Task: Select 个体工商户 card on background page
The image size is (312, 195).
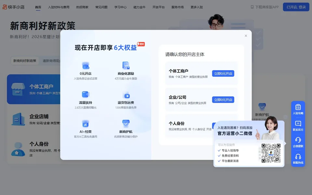Action: pyautogui.click(x=33, y=89)
